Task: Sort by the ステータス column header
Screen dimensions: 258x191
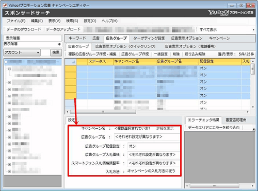Action: click(x=101, y=62)
